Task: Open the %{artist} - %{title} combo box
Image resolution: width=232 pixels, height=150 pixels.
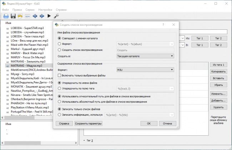Action: pos(140,115)
